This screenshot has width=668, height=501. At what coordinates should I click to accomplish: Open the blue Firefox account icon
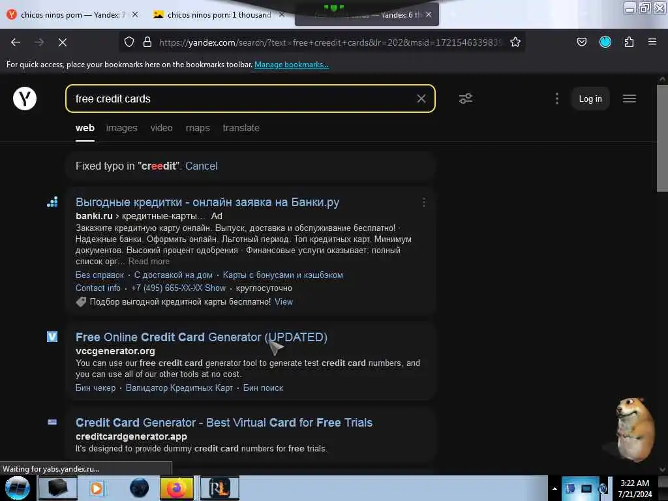[605, 42]
